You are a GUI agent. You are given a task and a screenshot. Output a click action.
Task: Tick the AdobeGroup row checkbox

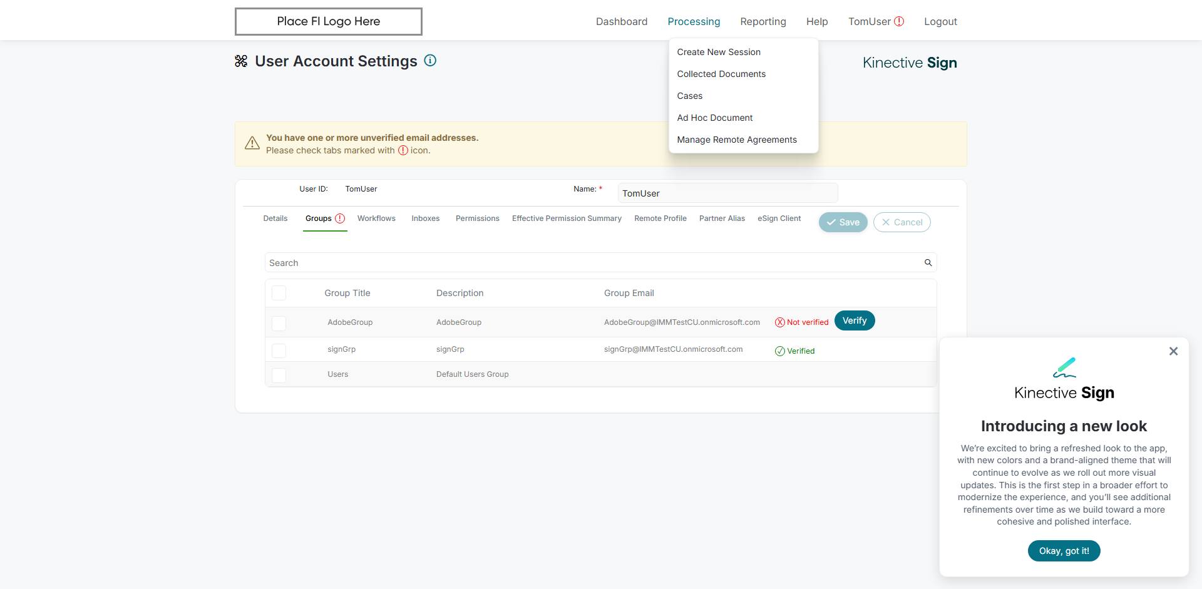279,323
